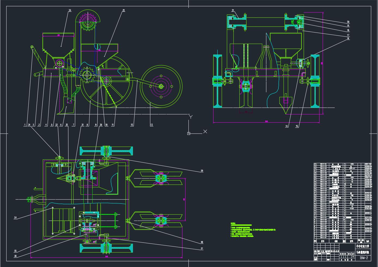Click the 2BM-2 drawing number in the title block
378x267 pixels.
click(x=364, y=258)
